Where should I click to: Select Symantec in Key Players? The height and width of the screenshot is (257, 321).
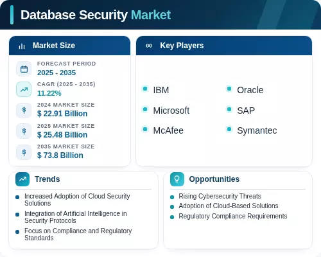(x=257, y=130)
